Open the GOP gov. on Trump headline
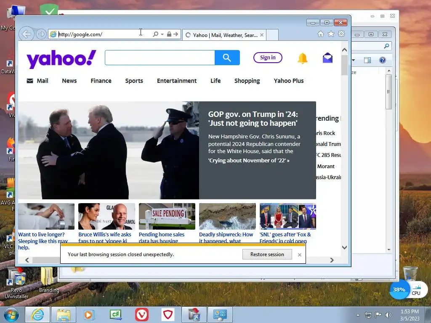The image size is (431, 323). pyautogui.click(x=253, y=119)
